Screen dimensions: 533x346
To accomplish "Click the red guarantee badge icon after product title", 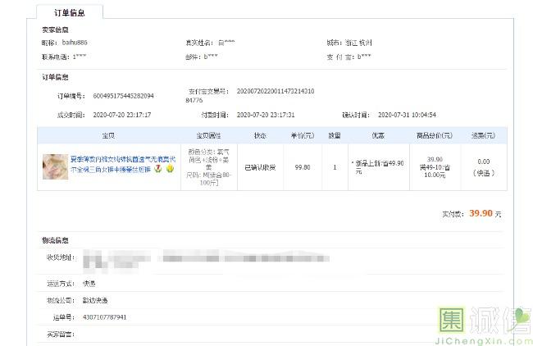I will coord(157,171).
